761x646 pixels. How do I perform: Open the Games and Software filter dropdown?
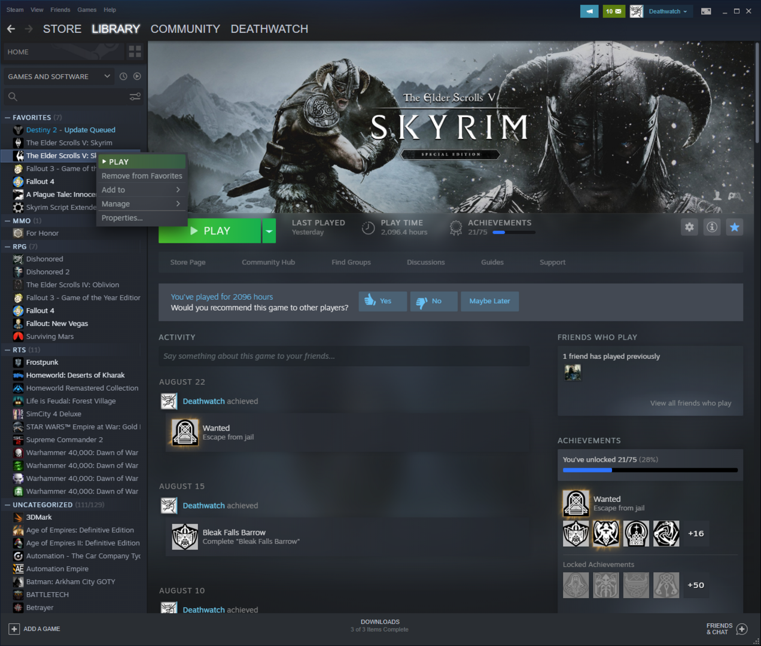(x=59, y=77)
